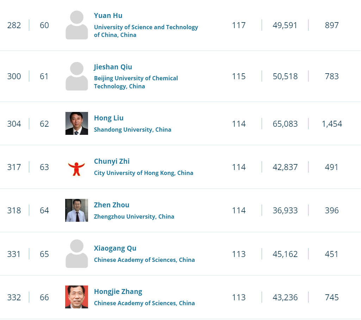
Task: Open Yuan Hu's profile name link
Action: [x=108, y=15]
